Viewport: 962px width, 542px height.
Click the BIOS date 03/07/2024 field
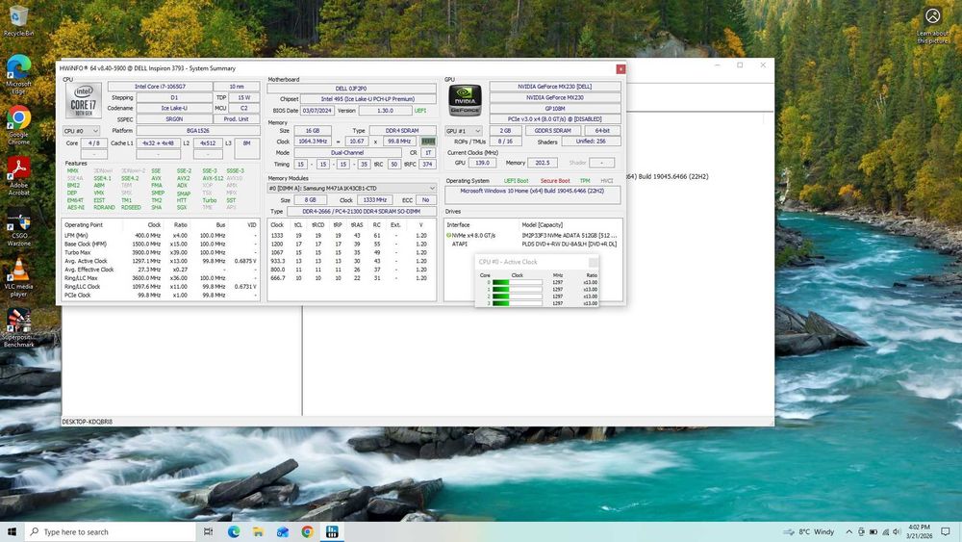click(x=317, y=111)
